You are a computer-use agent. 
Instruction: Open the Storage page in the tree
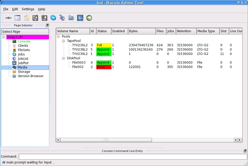point(24,72)
